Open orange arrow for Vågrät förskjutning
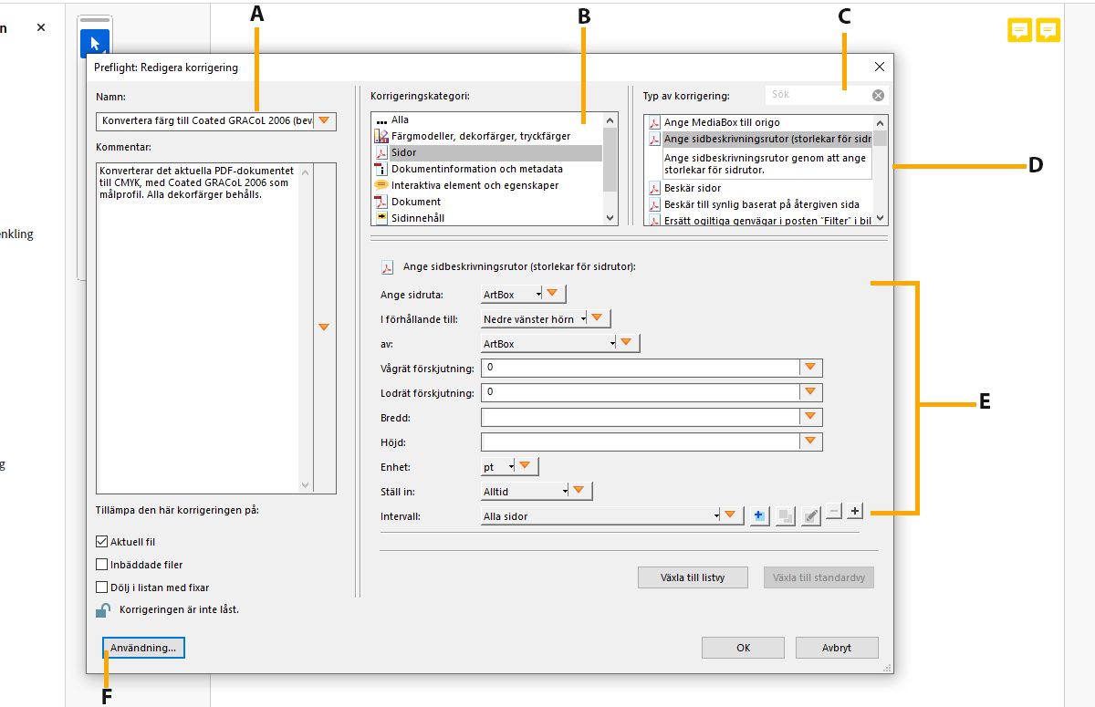The image size is (1095, 707). point(811,368)
